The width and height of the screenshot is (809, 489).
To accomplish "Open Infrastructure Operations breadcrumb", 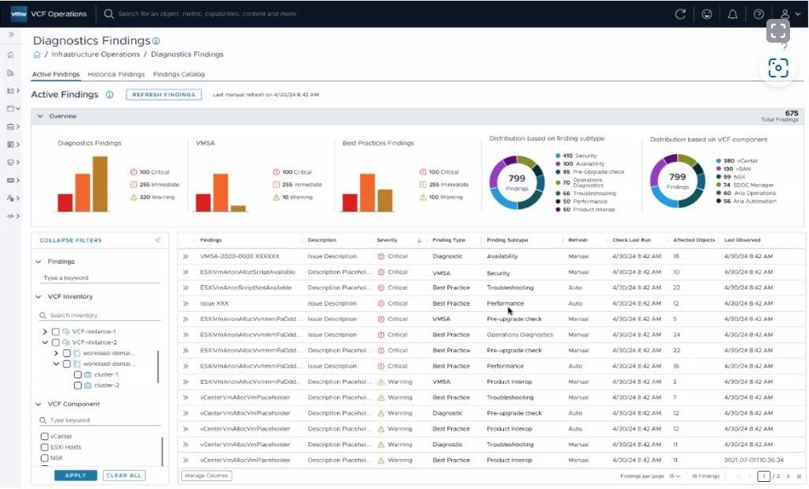I will click(x=96, y=55).
